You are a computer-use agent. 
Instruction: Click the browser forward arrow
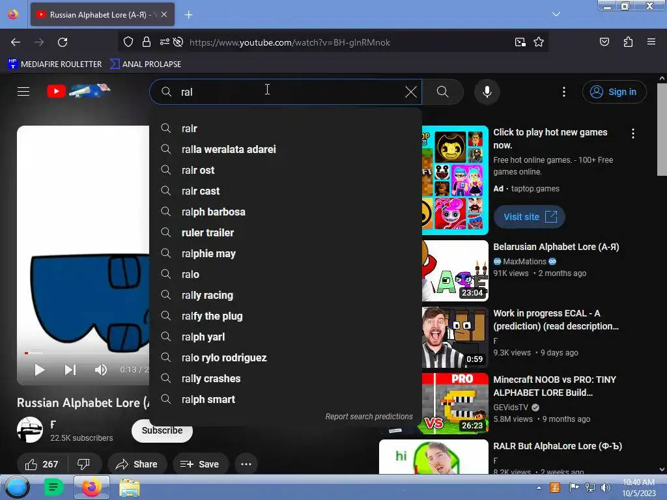(x=39, y=42)
